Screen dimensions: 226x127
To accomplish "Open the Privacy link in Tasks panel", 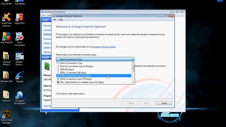I will pos(47,38).
